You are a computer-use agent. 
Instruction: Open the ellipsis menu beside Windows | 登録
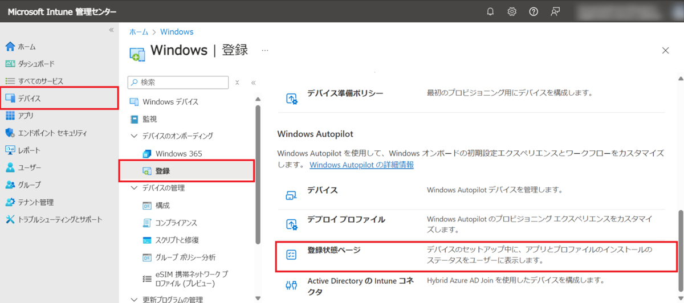point(264,50)
